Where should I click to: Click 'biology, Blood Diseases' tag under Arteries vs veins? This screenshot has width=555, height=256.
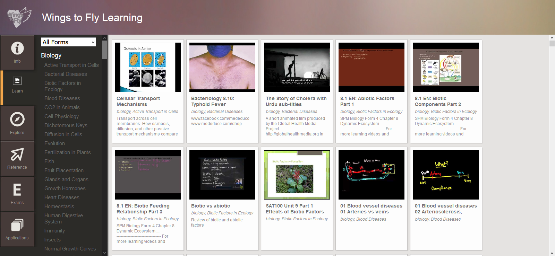[x=363, y=219]
